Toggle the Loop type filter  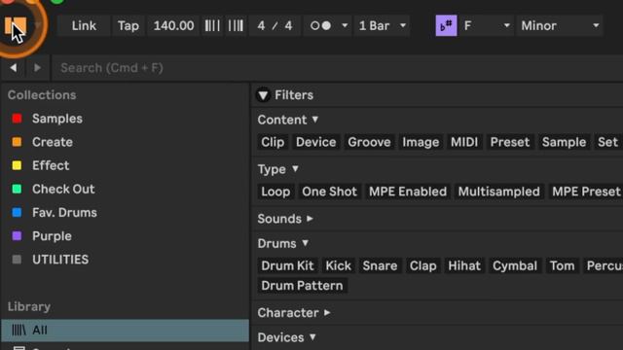[275, 192]
